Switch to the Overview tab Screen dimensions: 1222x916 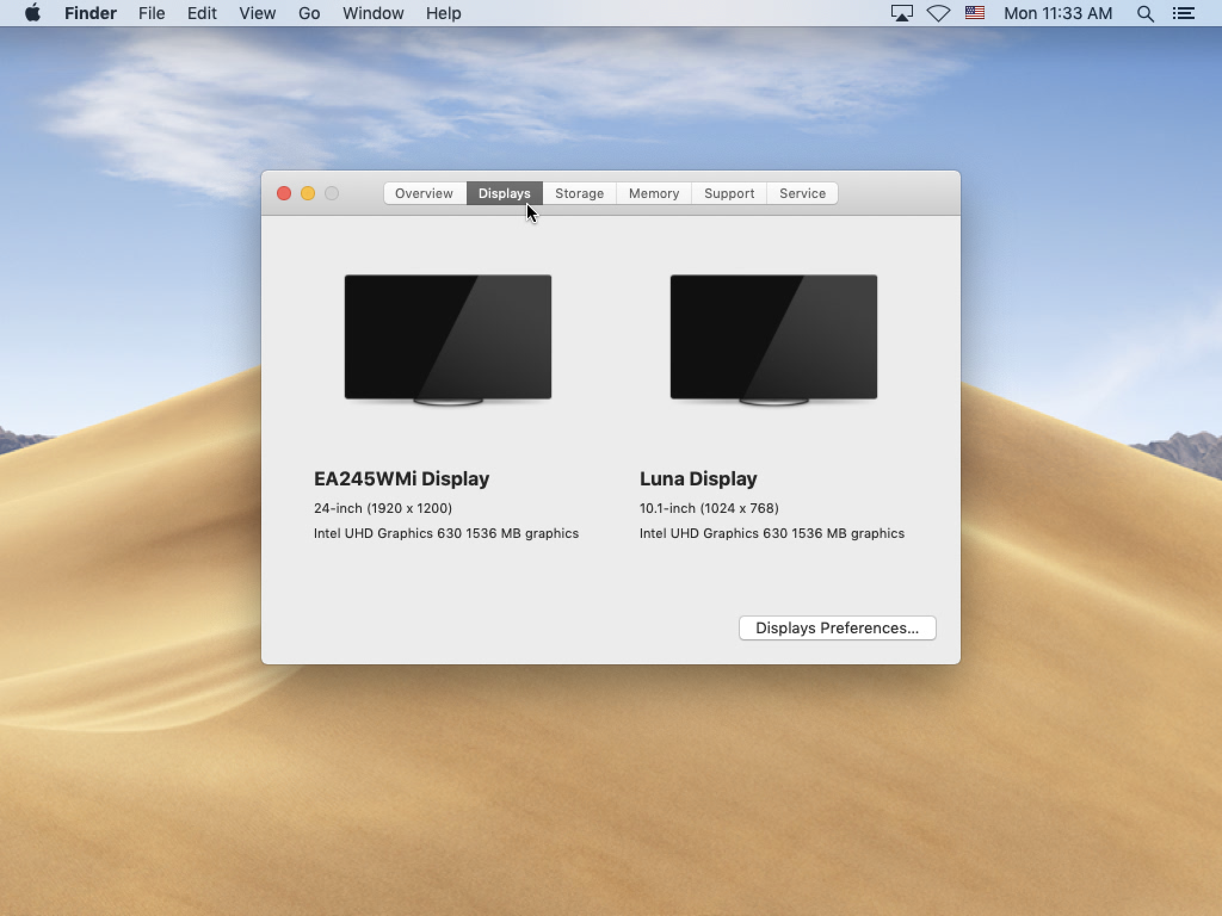tap(424, 193)
